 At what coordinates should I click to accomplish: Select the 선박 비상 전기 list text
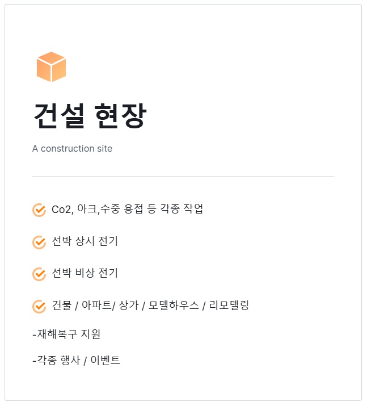85,273
